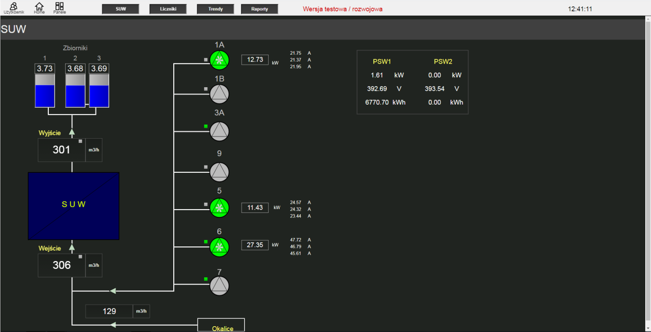Select pump 9 symbol
The image size is (651, 332).
pyautogui.click(x=219, y=172)
